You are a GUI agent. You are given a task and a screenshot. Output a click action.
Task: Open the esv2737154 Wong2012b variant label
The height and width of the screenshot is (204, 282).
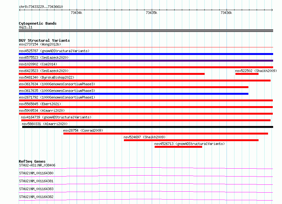40,44
